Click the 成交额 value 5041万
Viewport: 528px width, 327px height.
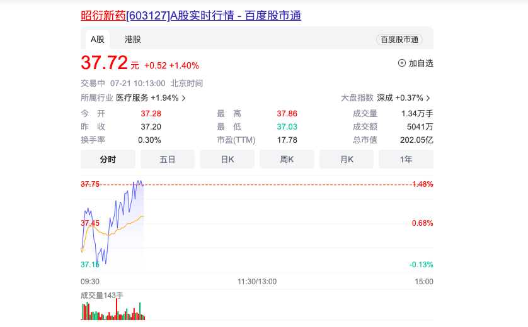(x=420, y=126)
